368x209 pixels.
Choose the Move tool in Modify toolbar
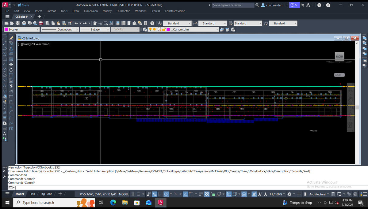coord(11,65)
